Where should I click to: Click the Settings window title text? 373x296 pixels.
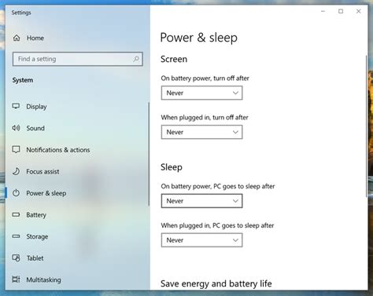pyautogui.click(x=21, y=13)
